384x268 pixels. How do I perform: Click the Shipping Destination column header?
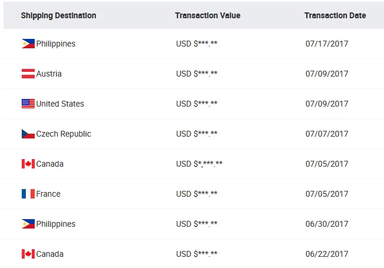click(58, 15)
